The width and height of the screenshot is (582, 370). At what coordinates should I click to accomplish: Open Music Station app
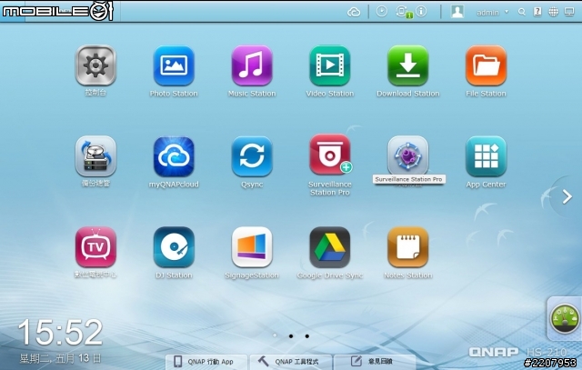[252, 65]
